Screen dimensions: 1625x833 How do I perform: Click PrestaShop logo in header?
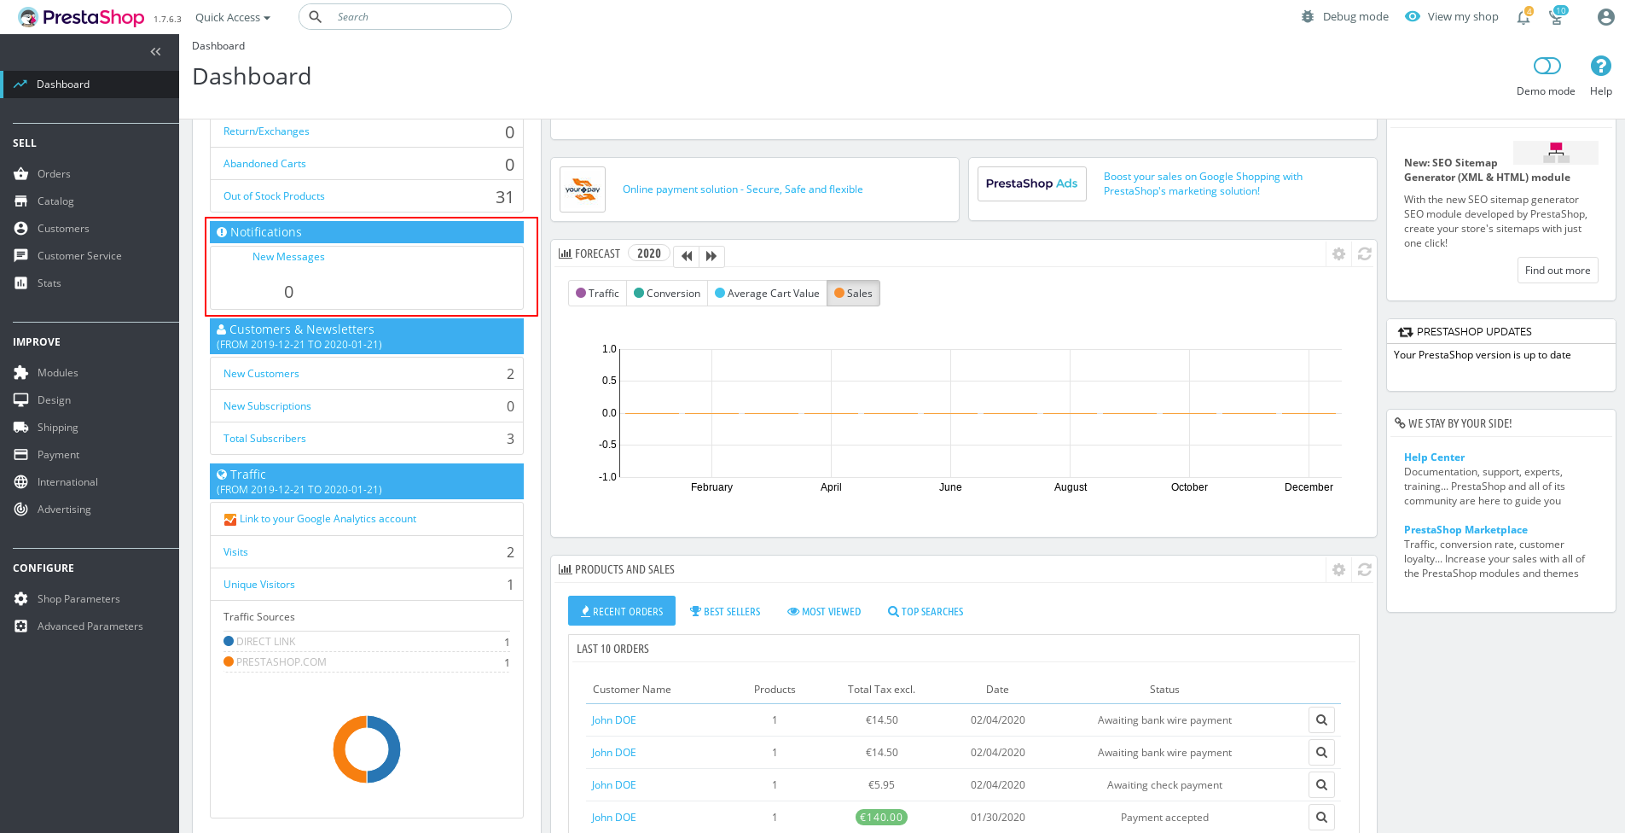[82, 17]
